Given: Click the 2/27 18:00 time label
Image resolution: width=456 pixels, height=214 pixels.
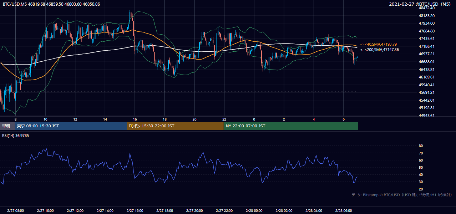Looking at the screenshot, I should 164,211.
